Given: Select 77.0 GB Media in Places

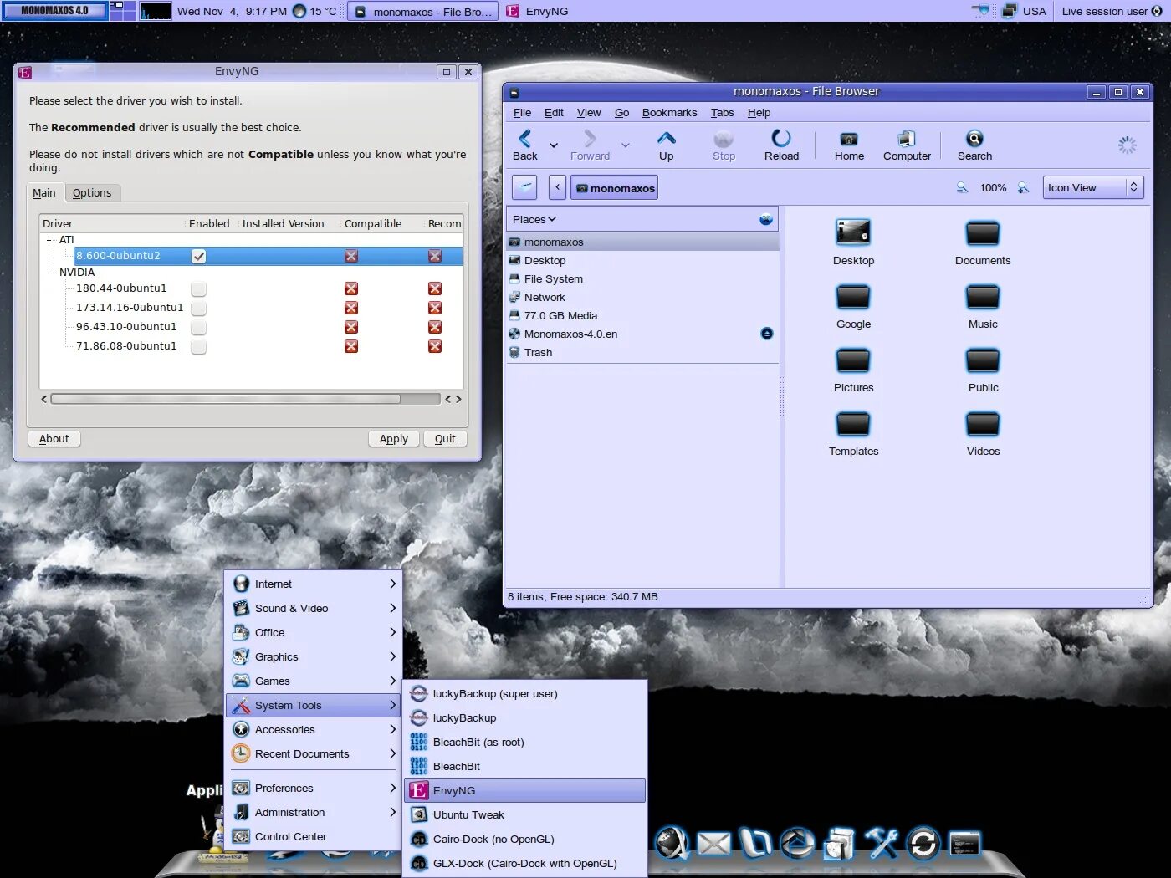Looking at the screenshot, I should pyautogui.click(x=642, y=315).
